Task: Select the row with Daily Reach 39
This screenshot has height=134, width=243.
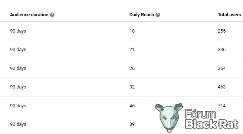Action: click(122, 124)
